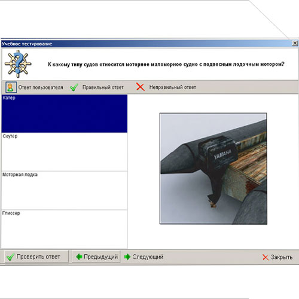Click the Закрыть button text
Screen dimensions: 299x299
tap(282, 257)
